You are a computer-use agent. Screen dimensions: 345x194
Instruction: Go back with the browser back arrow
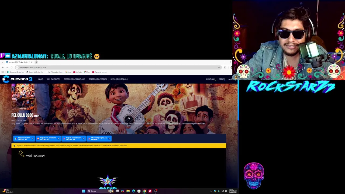point(3,67)
